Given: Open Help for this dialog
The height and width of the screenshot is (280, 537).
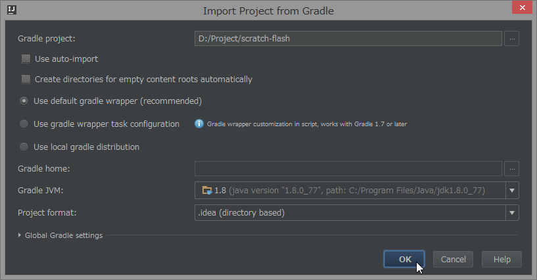Looking at the screenshot, I should coord(502,260).
